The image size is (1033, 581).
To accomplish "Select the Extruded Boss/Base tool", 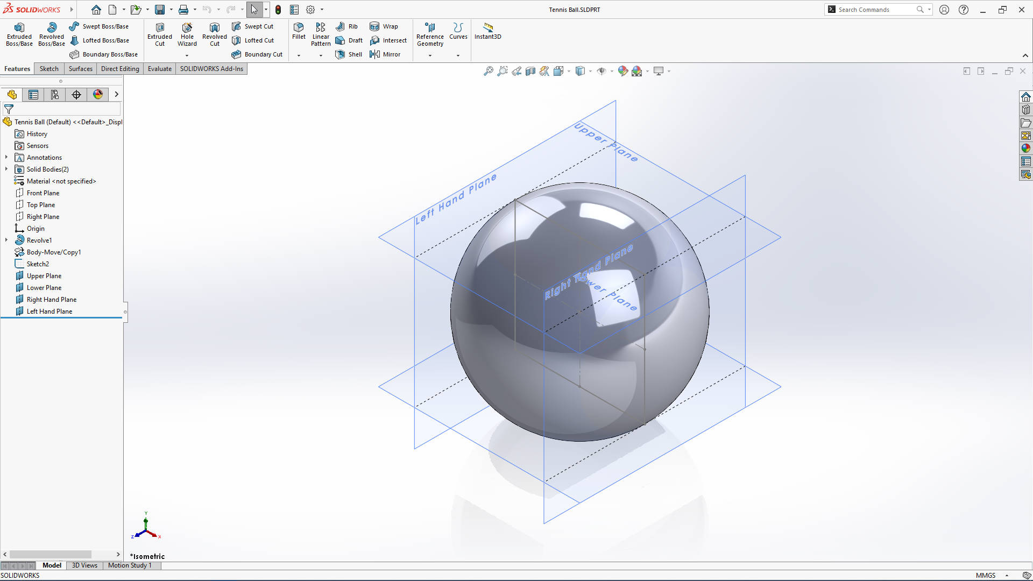I will click(19, 34).
